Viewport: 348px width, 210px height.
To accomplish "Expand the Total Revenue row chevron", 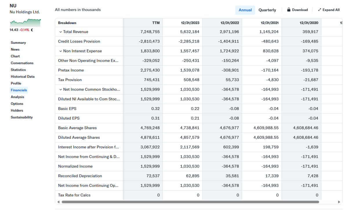I will coord(61,32).
